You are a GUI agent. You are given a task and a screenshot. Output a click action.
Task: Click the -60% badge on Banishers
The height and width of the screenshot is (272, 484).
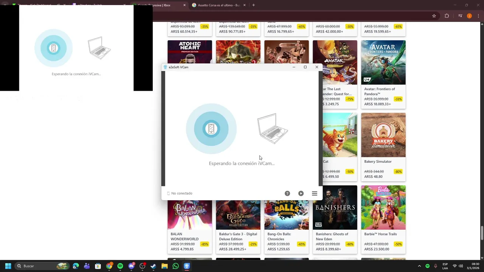350,244
